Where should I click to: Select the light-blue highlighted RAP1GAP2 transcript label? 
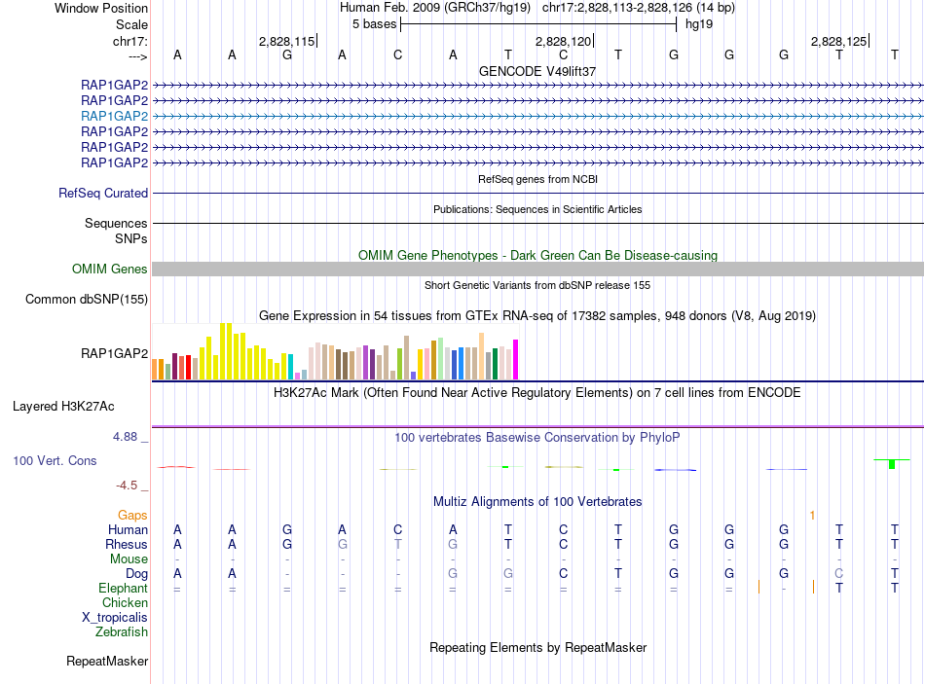point(114,116)
